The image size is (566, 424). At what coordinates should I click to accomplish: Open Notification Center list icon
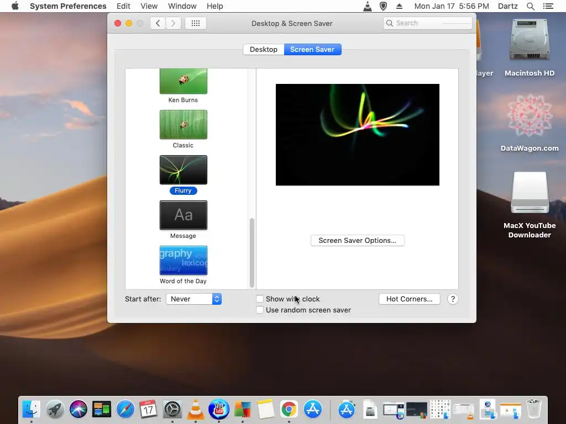click(548, 6)
